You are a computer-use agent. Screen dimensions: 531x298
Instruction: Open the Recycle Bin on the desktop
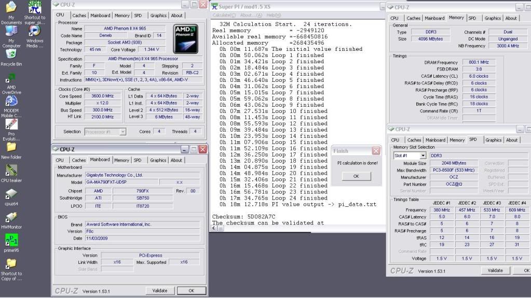pyautogui.click(x=11, y=53)
